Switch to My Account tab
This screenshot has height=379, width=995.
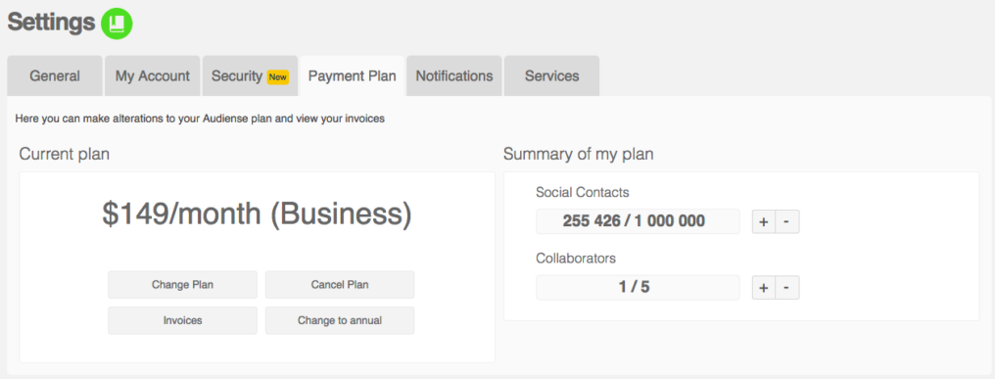pos(153,76)
